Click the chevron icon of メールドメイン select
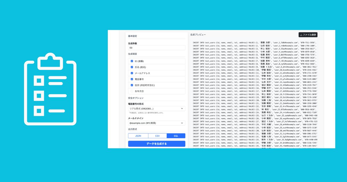Screen dimensions: 347x182 [x=182, y=123]
